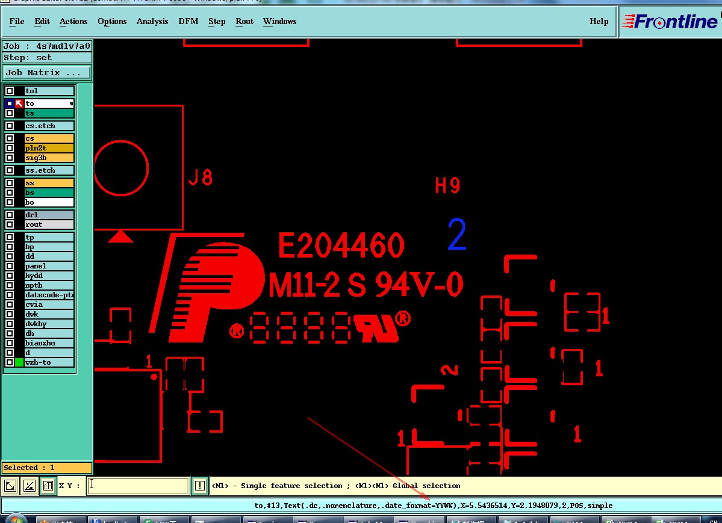This screenshot has width=722, height=523.
Task: Click the Selected : 1 counter
Action: 47,468
